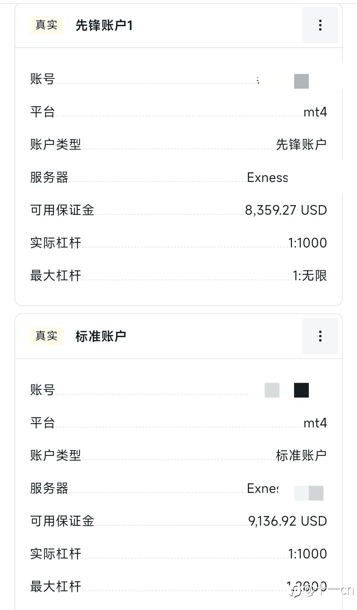Click 实际杠杆 1:1000 in 标准账户 card
The width and height of the screenshot is (357, 610).
[x=307, y=554]
